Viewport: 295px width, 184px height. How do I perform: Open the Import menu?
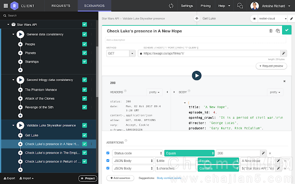click(x=27, y=178)
